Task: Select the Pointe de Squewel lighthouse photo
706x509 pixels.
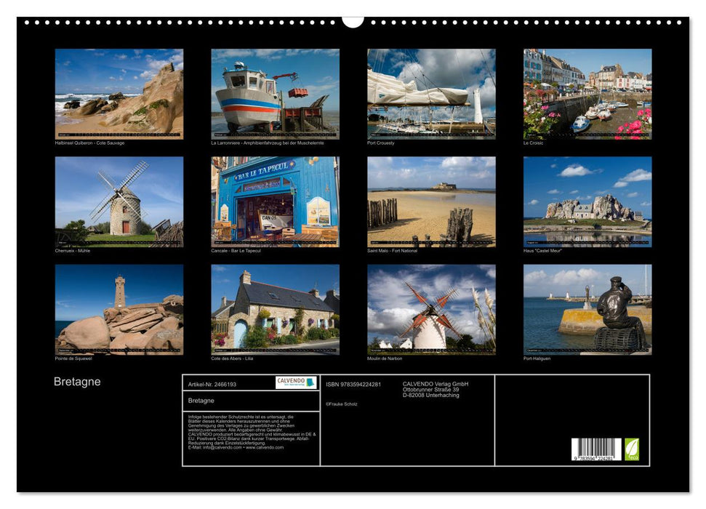Action: coord(119,310)
